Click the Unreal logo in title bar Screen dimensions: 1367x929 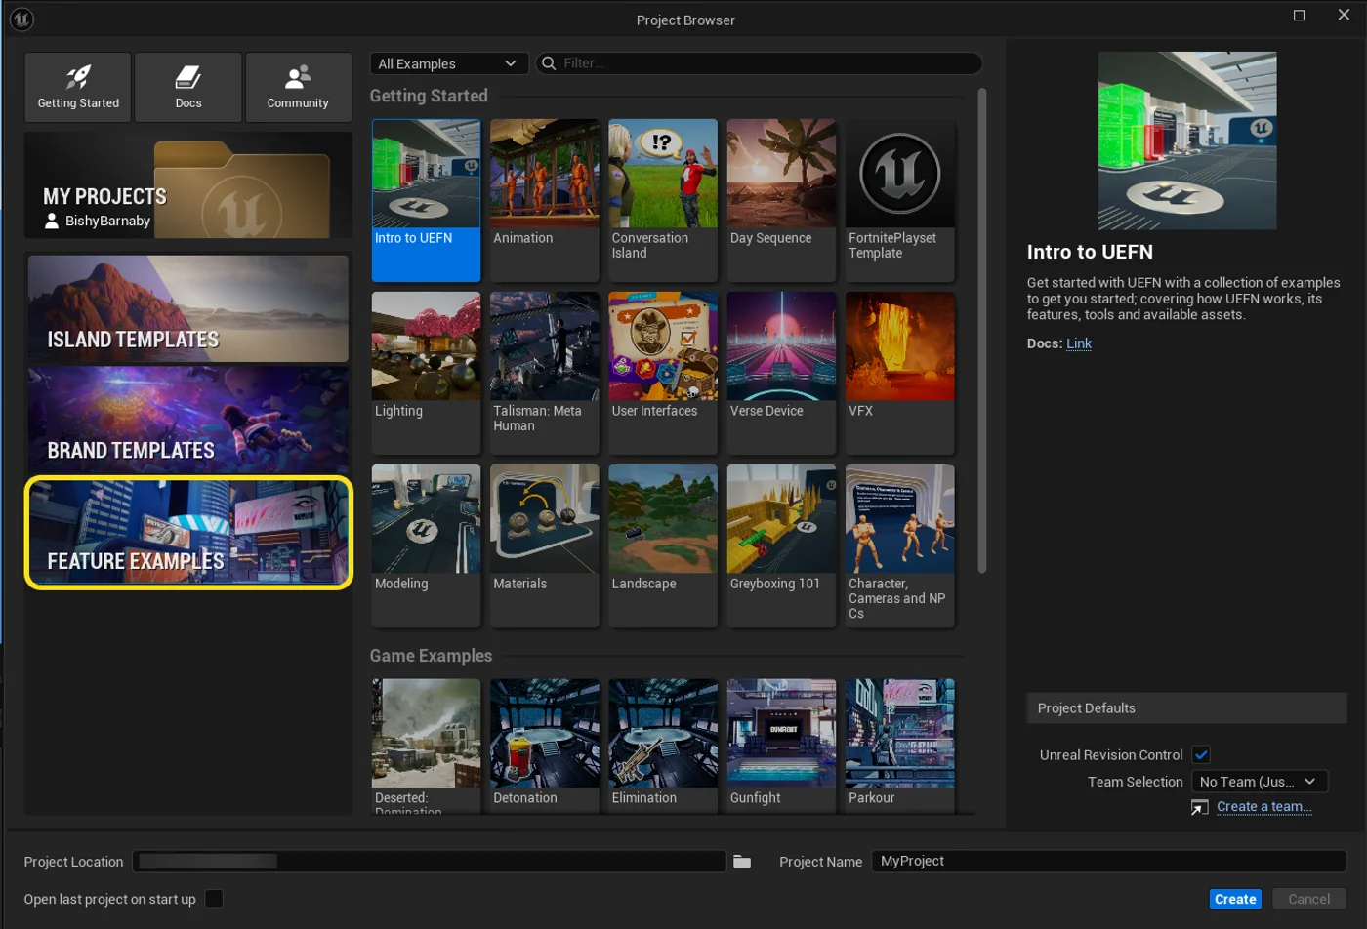point(21,19)
